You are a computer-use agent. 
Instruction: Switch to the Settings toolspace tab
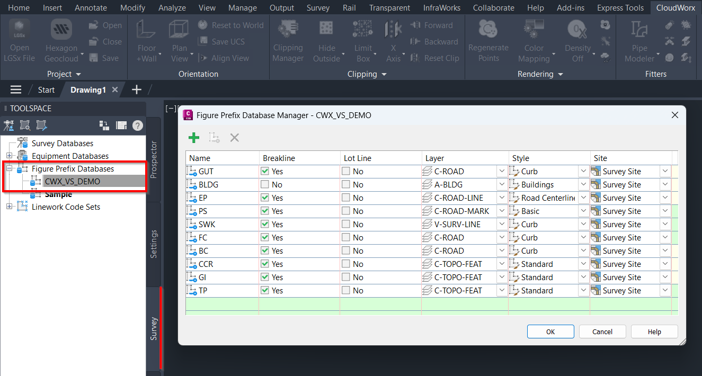click(154, 244)
